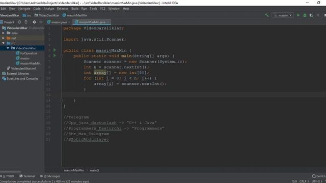Click the Project panel horizontal scrollbar
The image size is (326, 183).
click(10, 172)
